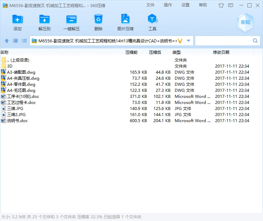Click the 解压到 (Extract to) icon
This screenshot has width=263, height=221.
pyautogui.click(x=45, y=20)
